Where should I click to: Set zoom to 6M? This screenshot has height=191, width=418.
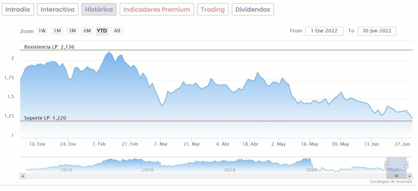click(87, 31)
